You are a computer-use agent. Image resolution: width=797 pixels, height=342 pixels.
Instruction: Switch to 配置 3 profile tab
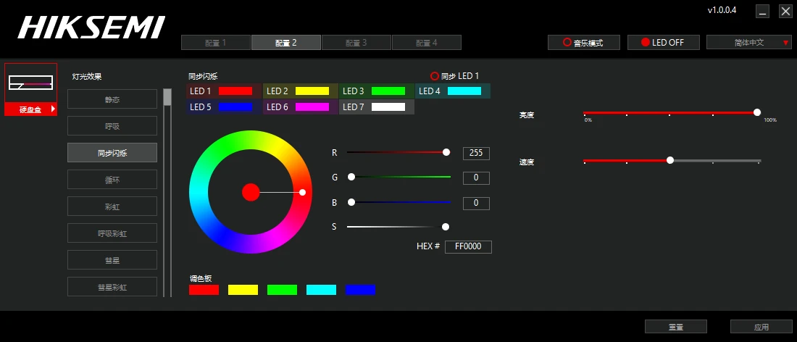pos(356,43)
